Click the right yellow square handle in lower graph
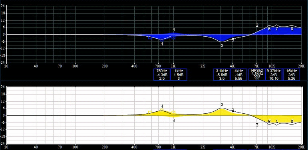This screenshot has width=308, height=150. point(173,112)
